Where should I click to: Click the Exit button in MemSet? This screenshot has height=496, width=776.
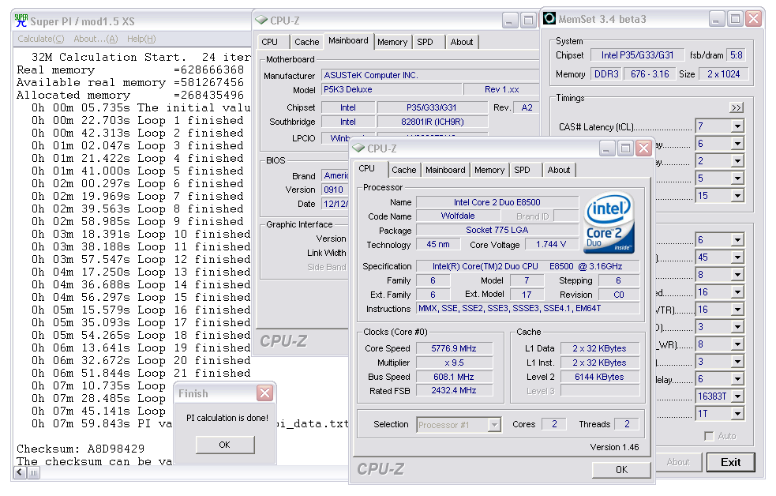(730, 462)
